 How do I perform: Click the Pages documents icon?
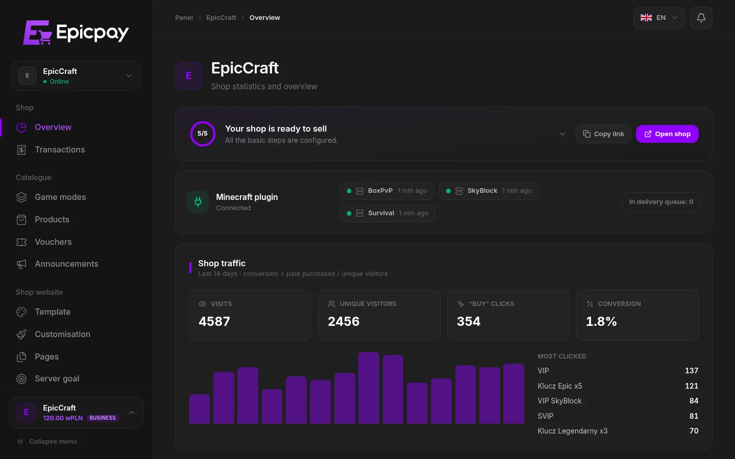pyautogui.click(x=21, y=357)
